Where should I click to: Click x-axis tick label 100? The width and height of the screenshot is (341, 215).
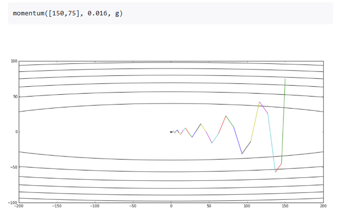(247, 207)
